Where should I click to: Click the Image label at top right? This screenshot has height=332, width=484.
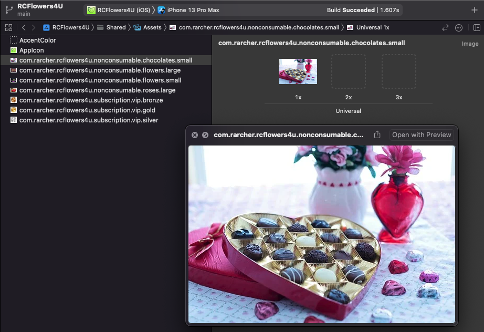click(470, 44)
